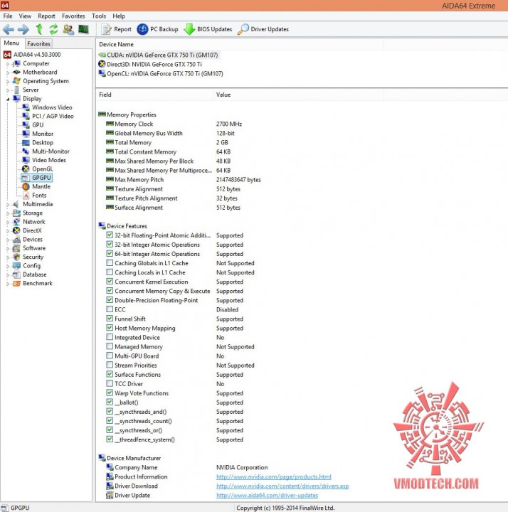Toggle the Managed Memory checkbox

[110, 346]
